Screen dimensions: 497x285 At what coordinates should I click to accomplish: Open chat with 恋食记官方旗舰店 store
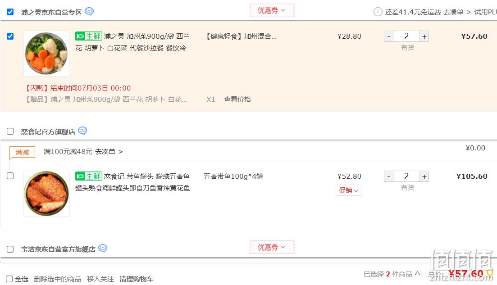coord(82,131)
